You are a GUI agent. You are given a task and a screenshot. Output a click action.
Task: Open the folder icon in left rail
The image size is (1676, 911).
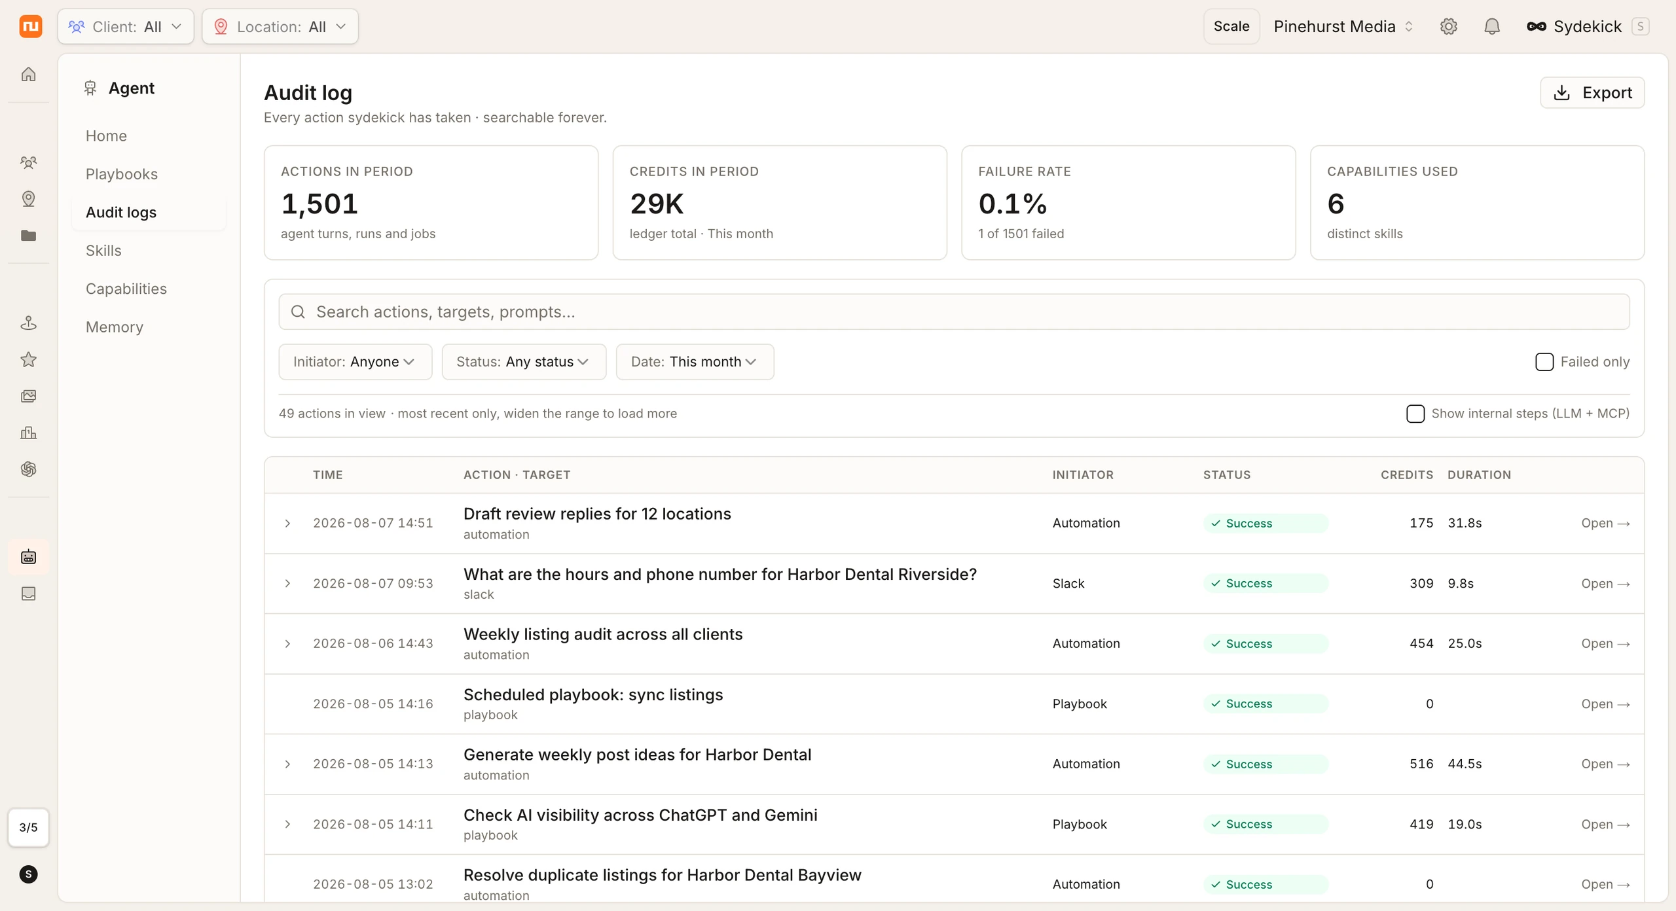[28, 236]
